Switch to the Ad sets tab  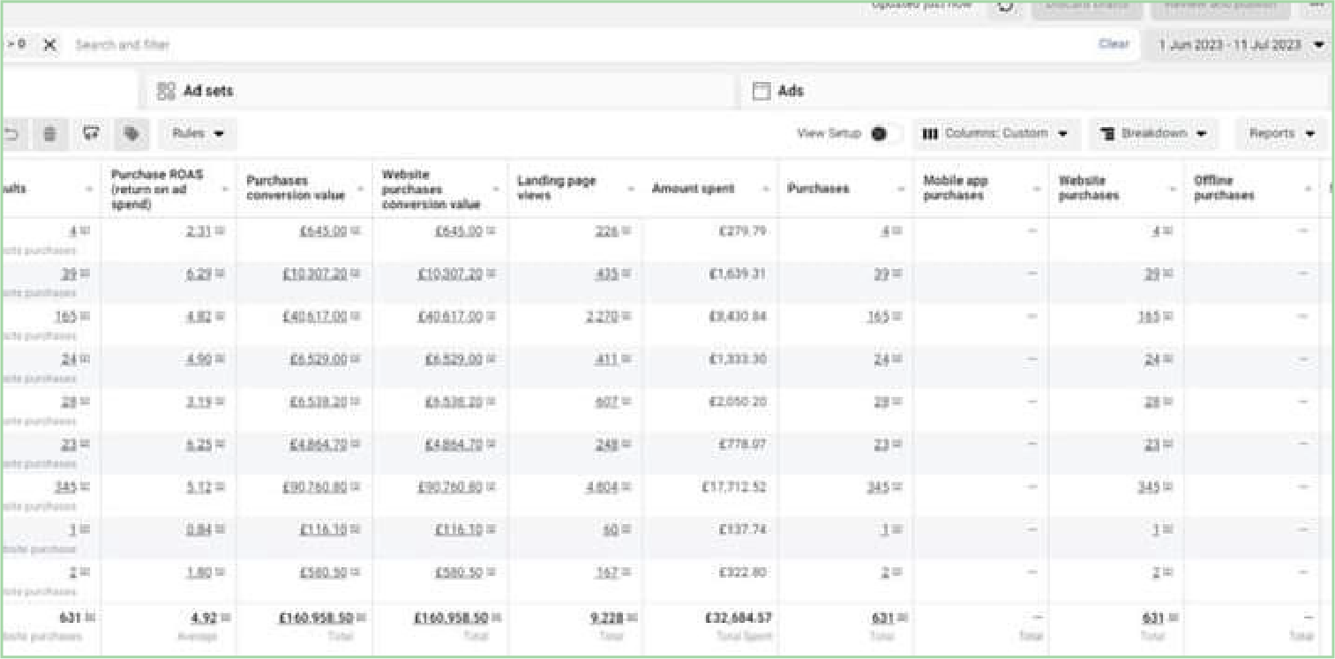[196, 91]
